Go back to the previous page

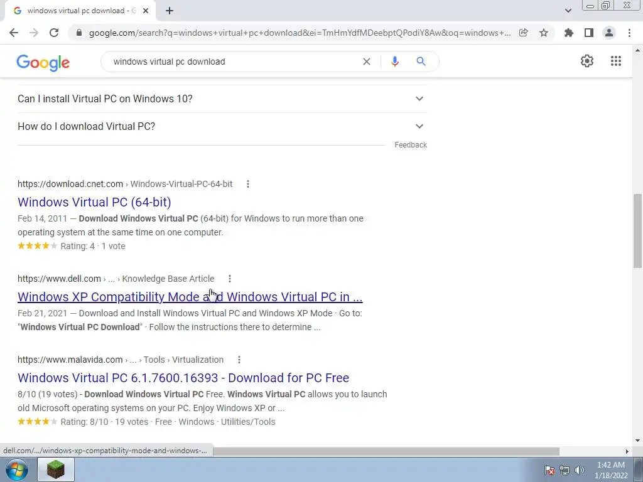(x=14, y=33)
